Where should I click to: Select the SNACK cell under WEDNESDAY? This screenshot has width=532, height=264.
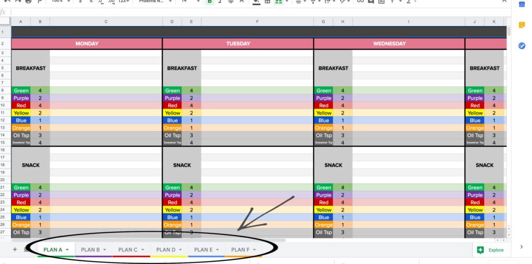[333, 165]
